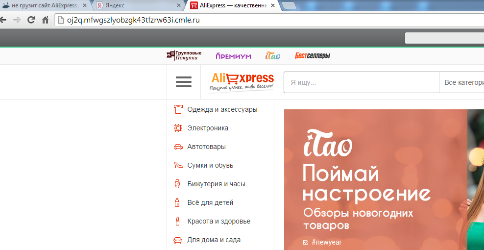Open the Премиум link
Screen dimensions: 484x250
click(233, 56)
